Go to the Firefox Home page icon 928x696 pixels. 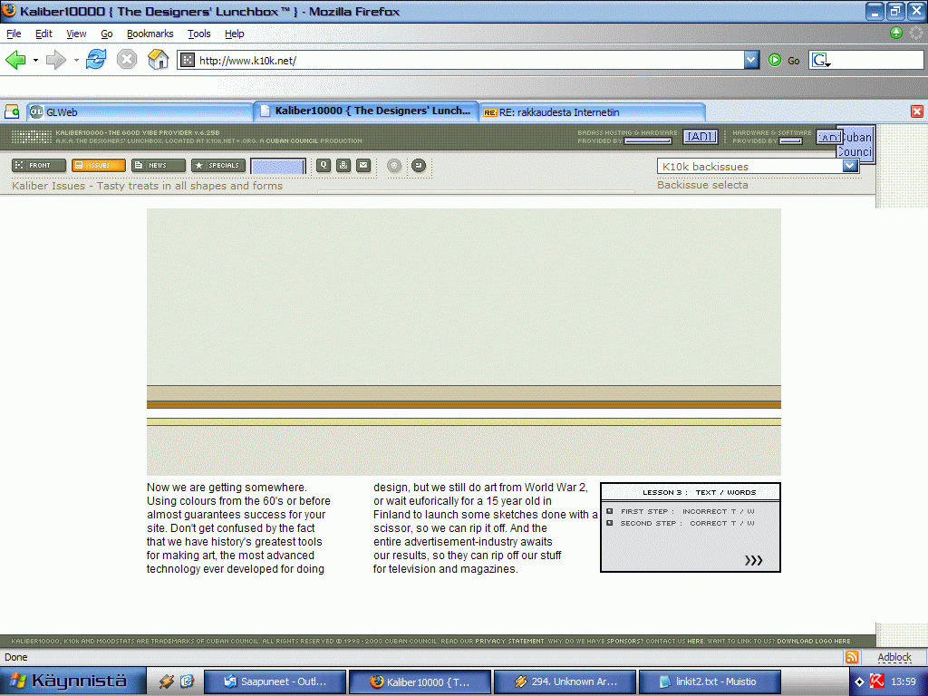[x=158, y=60]
